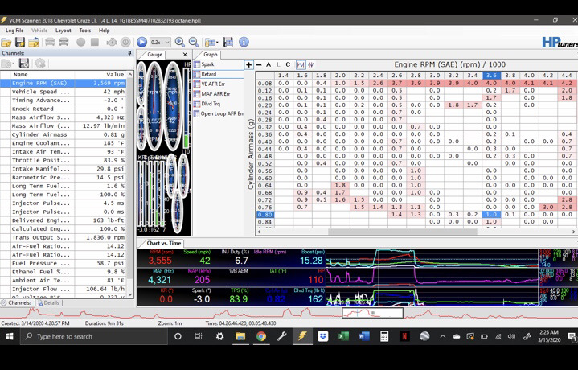Click the log overview position marker box

(372, 313)
